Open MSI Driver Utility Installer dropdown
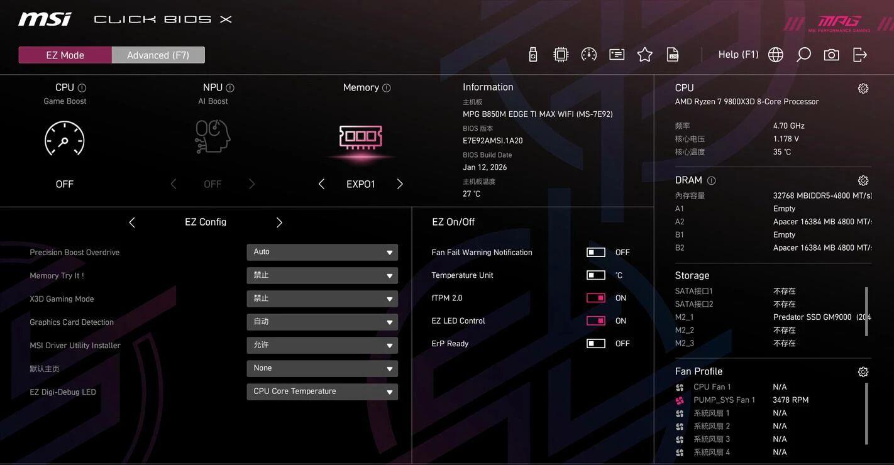The height and width of the screenshot is (465, 894). pos(323,345)
